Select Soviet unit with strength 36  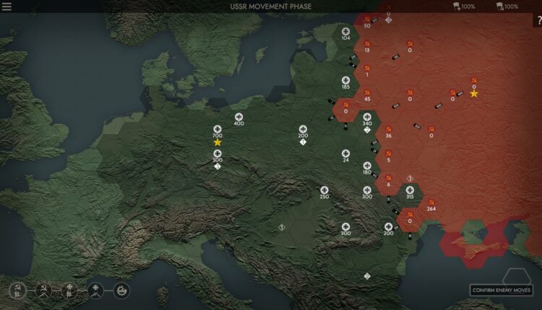(388, 129)
